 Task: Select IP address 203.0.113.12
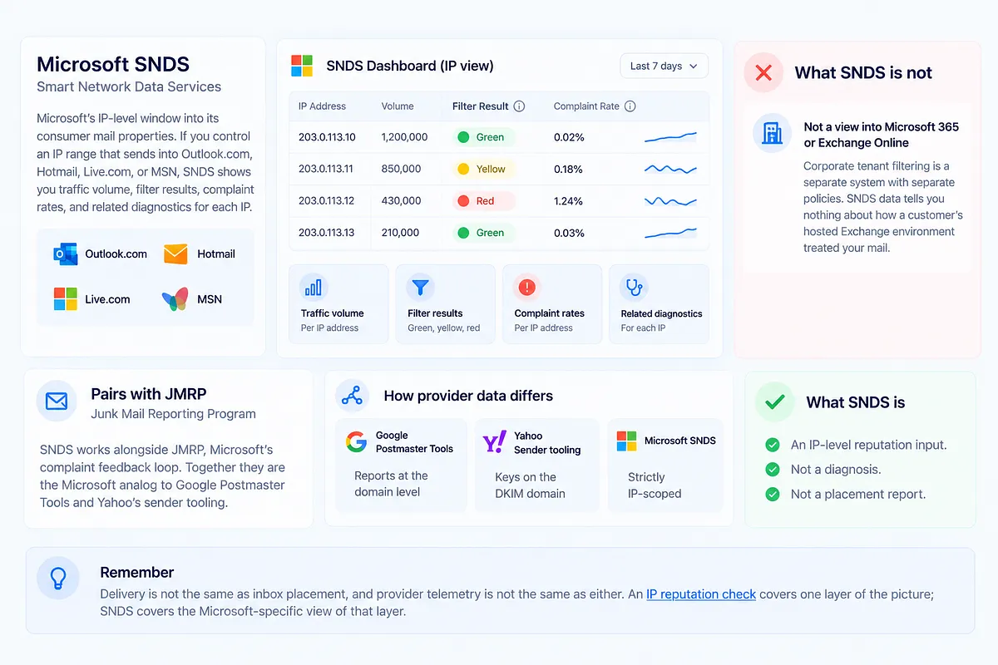pos(327,201)
